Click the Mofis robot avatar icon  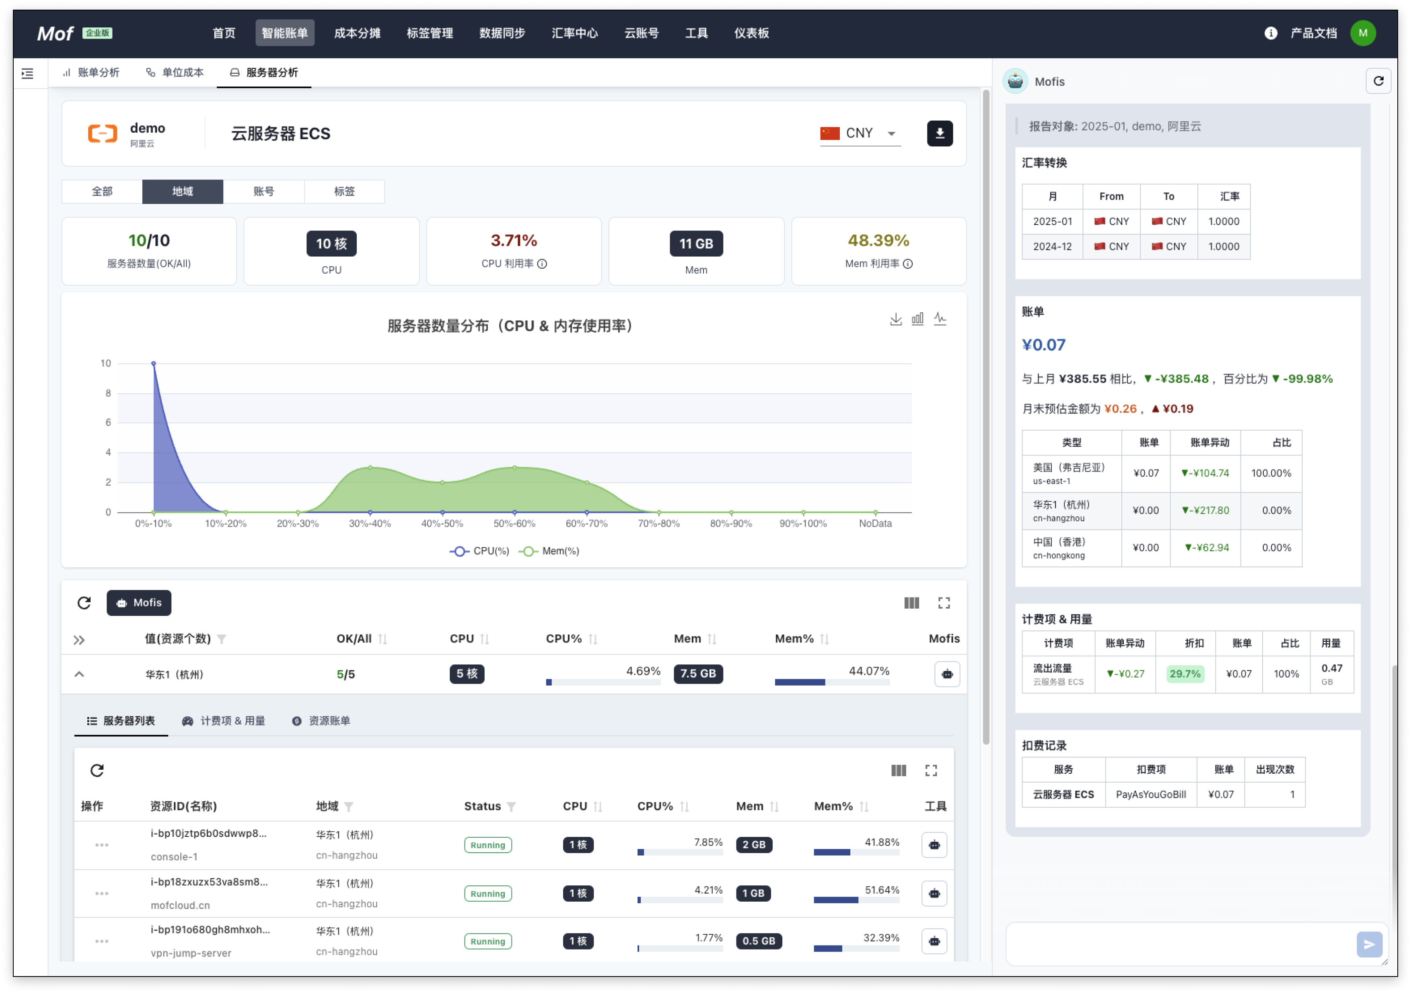click(x=1015, y=81)
